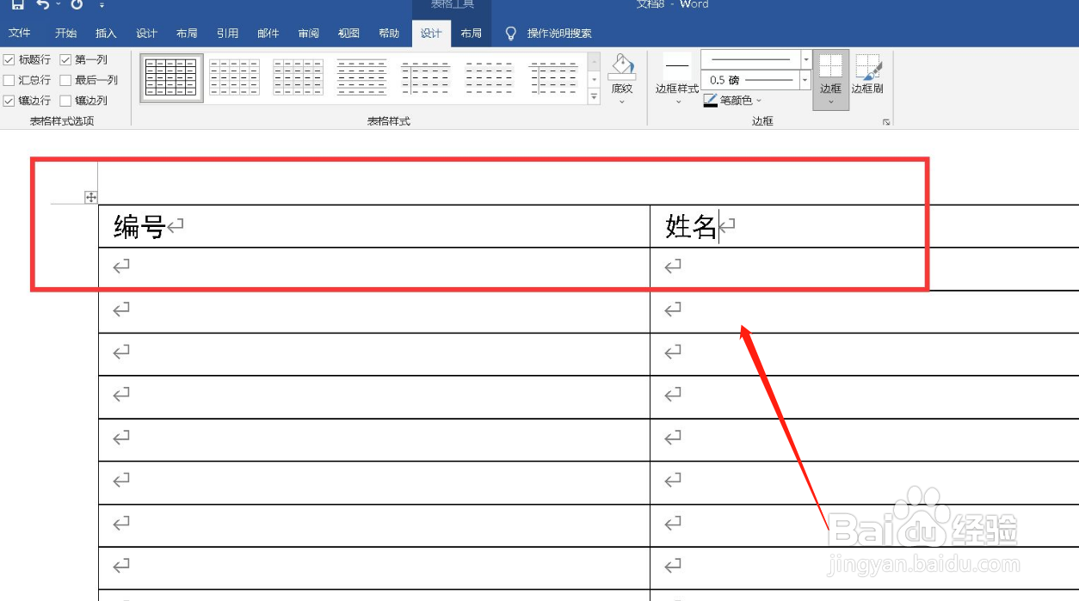Open the table tools 布局 tab
The width and height of the screenshot is (1079, 601).
tap(471, 34)
